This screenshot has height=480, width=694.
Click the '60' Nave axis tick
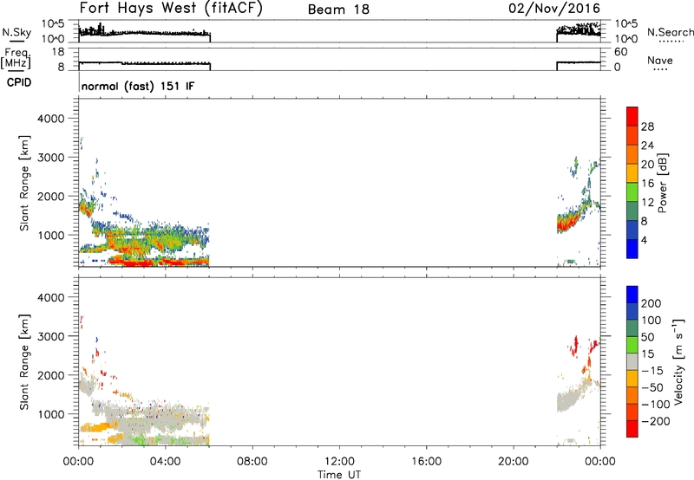click(620, 52)
